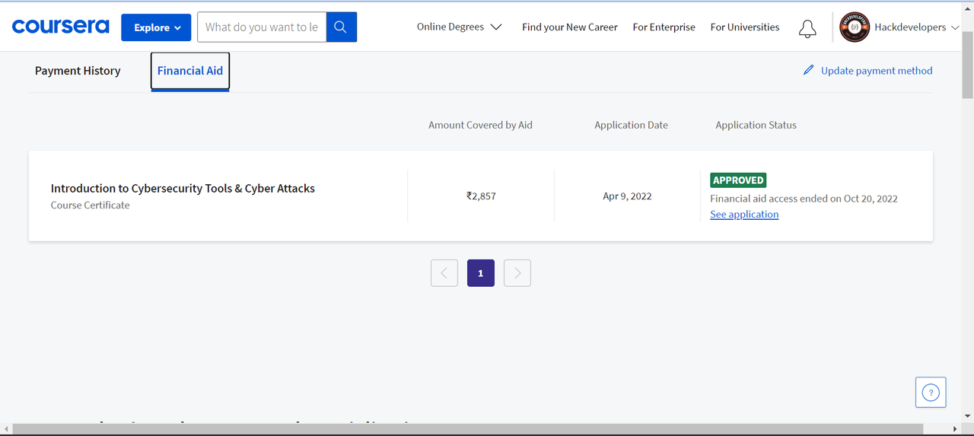This screenshot has height=436, width=974.
Task: Click the horizontal scrollbar left arrow
Action: point(6,430)
